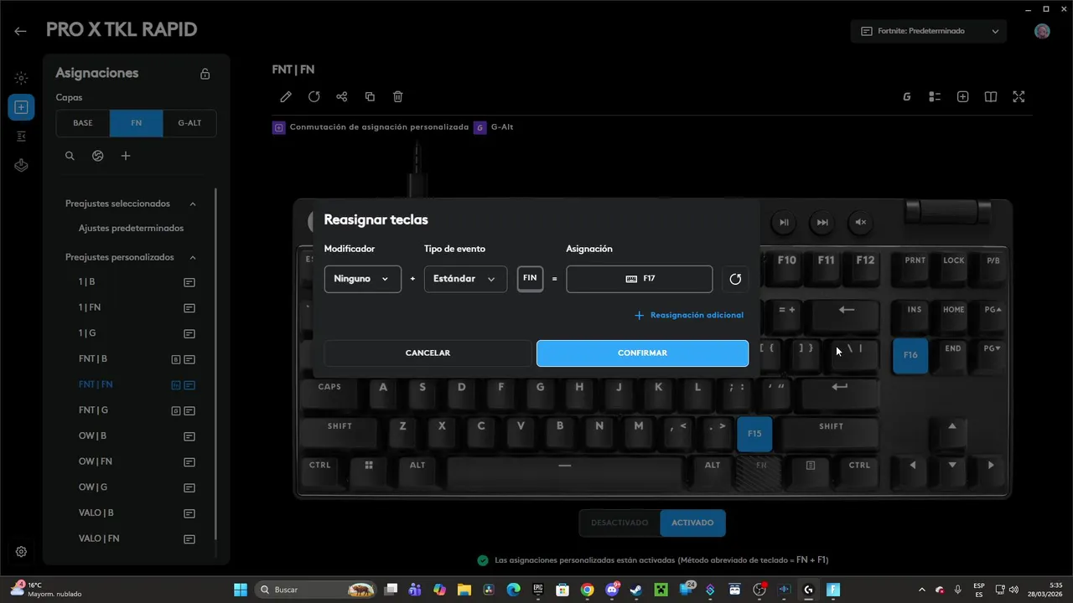This screenshot has width=1073, height=603.
Task: Open the assignments section in left sidebar
Action: click(x=21, y=107)
